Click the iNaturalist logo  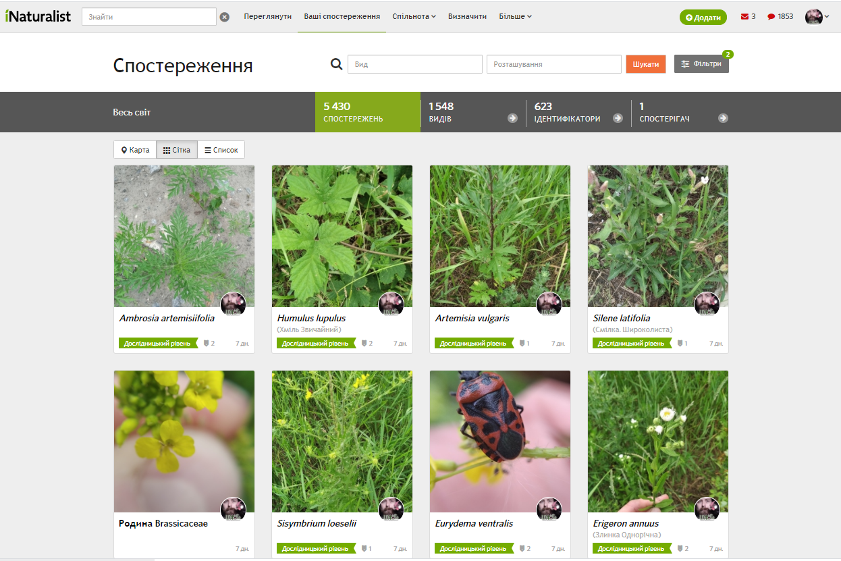pyautogui.click(x=38, y=16)
